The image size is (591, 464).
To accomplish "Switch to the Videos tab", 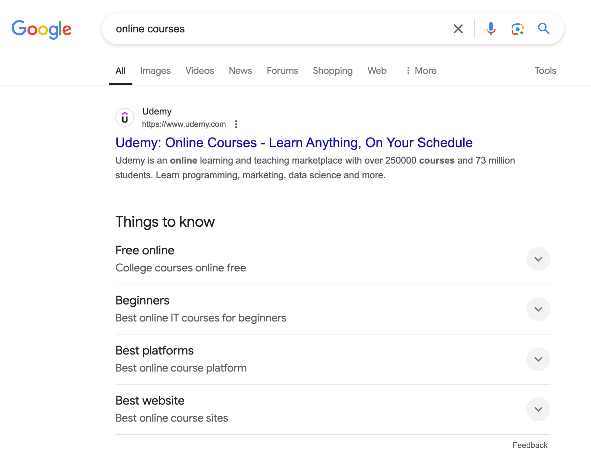I will [x=200, y=71].
